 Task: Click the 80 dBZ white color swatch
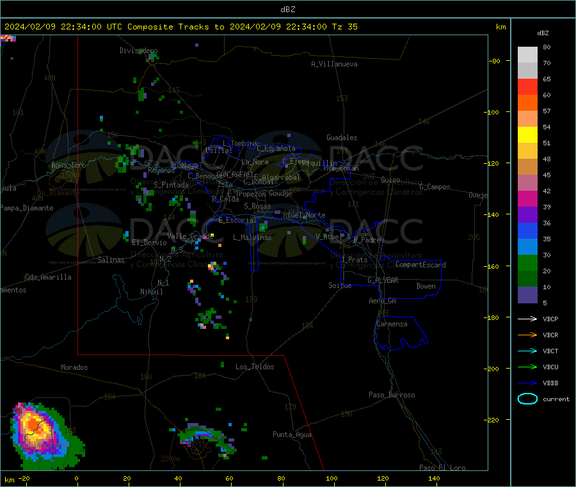pyautogui.click(x=527, y=55)
